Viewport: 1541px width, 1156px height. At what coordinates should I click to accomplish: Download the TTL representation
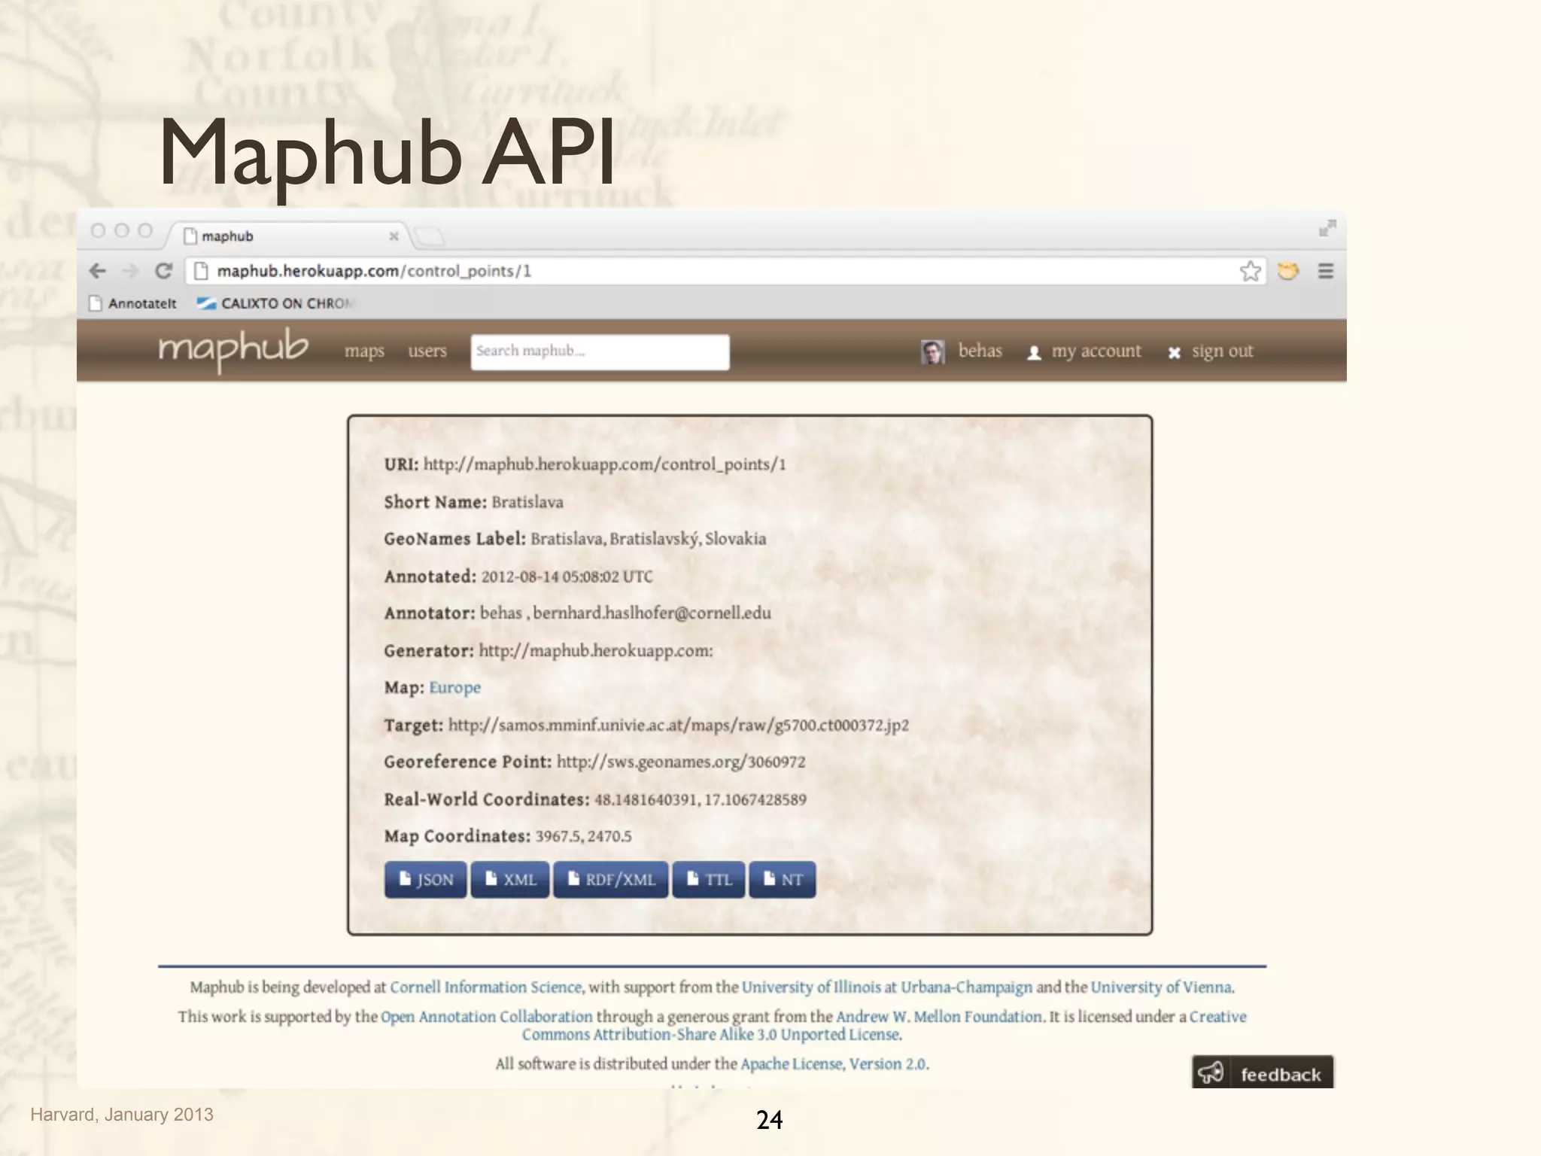click(x=708, y=880)
